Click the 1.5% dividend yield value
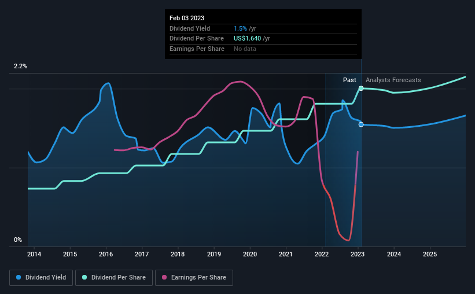475x294 pixels. tap(240, 28)
